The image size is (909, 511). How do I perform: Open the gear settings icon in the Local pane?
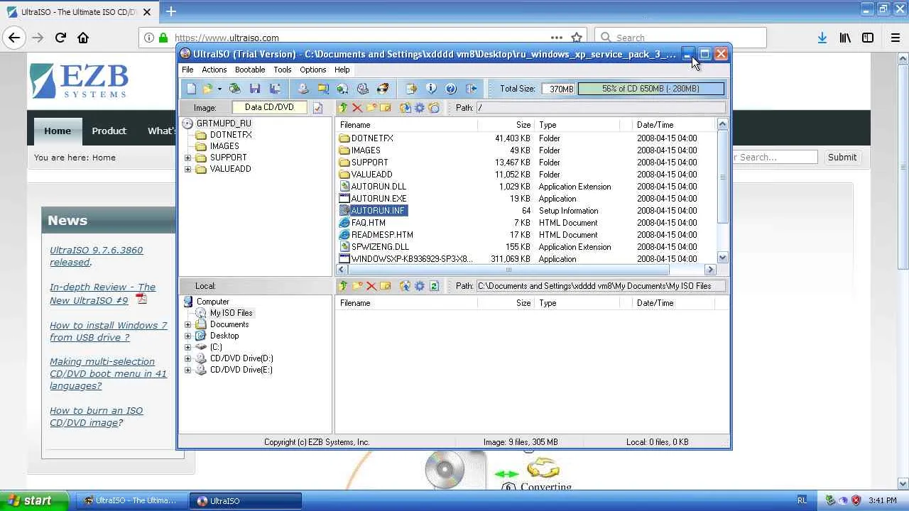point(420,286)
